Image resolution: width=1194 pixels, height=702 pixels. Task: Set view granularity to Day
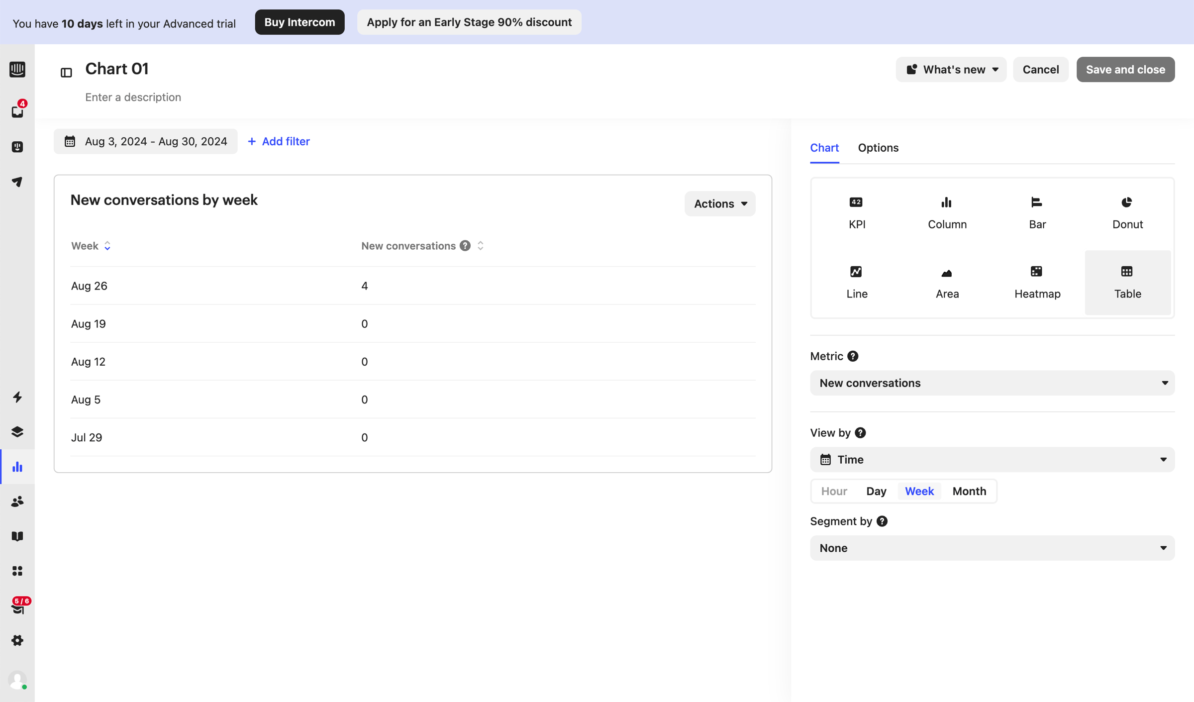point(876,491)
